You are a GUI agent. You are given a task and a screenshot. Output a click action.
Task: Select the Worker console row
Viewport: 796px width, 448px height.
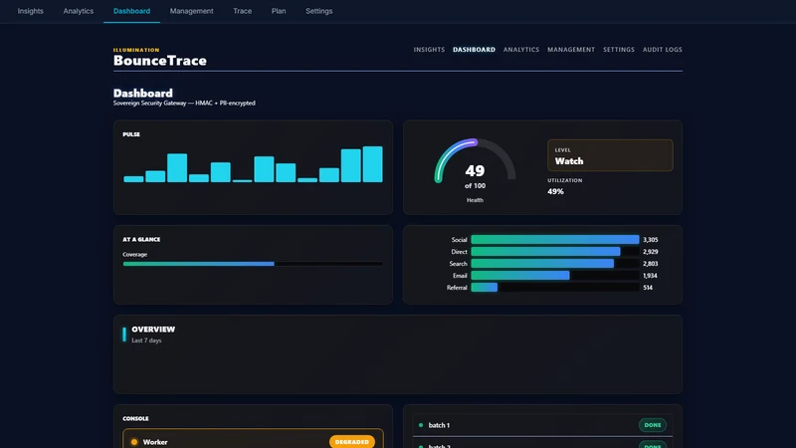(x=253, y=439)
